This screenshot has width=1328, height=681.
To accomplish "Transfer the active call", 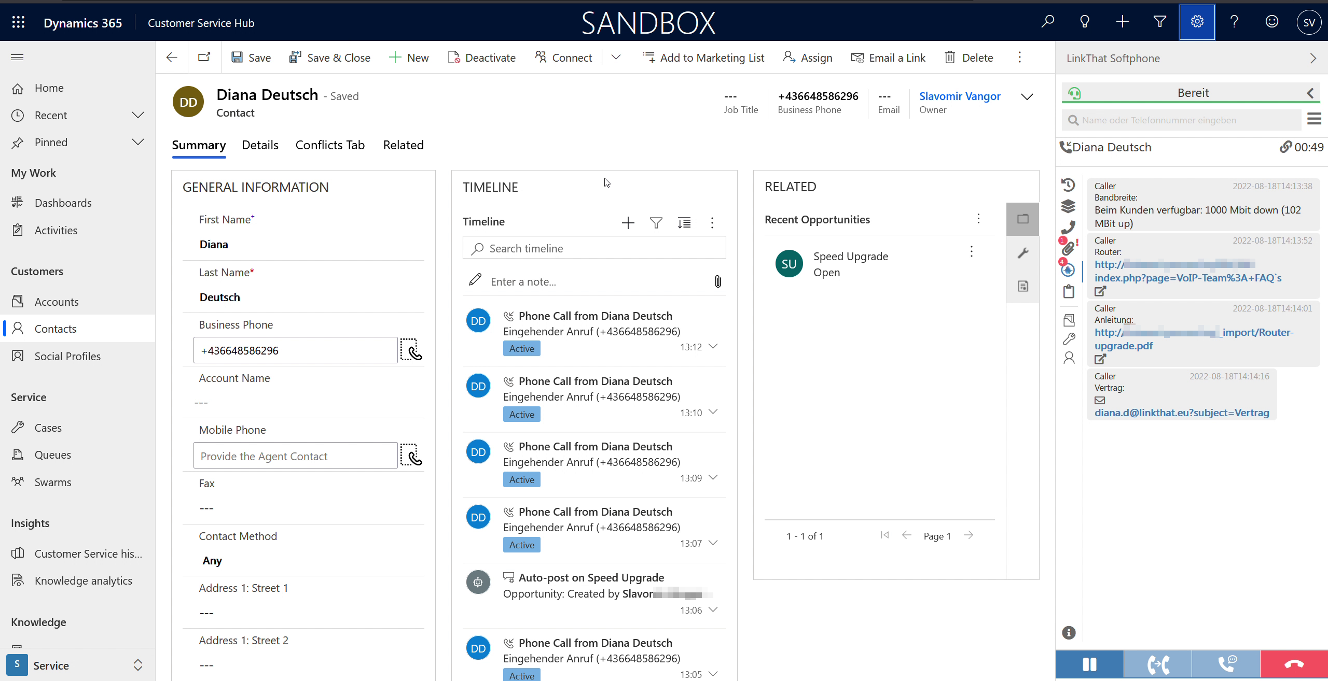I will pos(1158,664).
